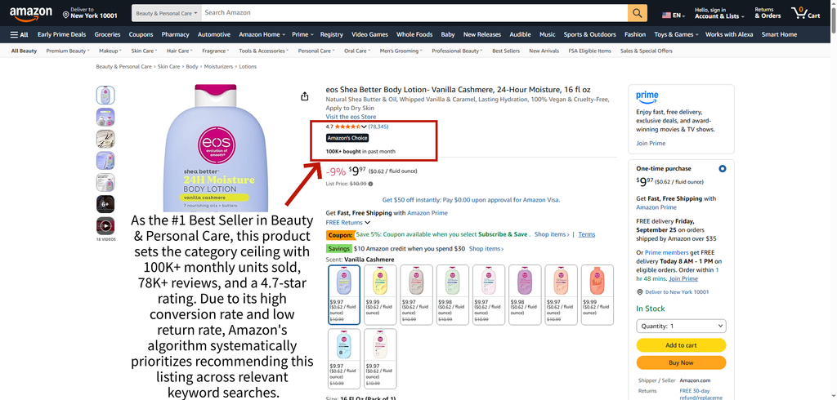Open the Pharmacy nav item
Image resolution: width=837 pixels, height=400 pixels.
coord(175,34)
